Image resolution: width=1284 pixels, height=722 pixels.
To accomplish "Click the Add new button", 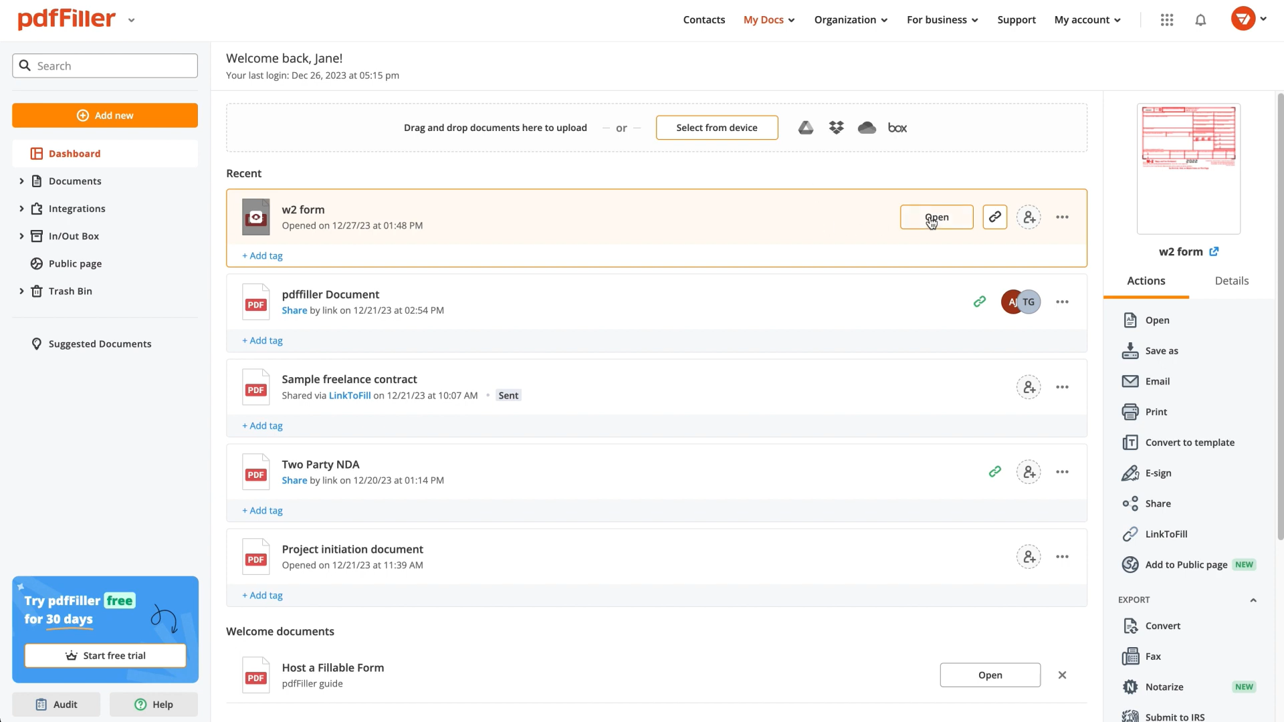I will pyautogui.click(x=105, y=116).
